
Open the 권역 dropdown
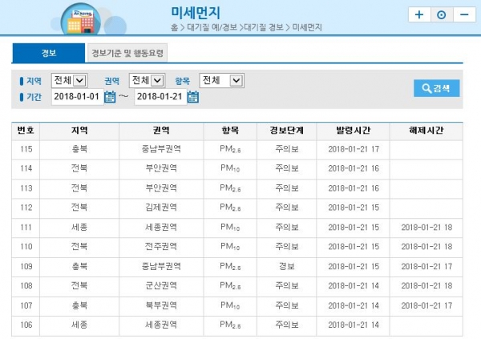coord(147,81)
